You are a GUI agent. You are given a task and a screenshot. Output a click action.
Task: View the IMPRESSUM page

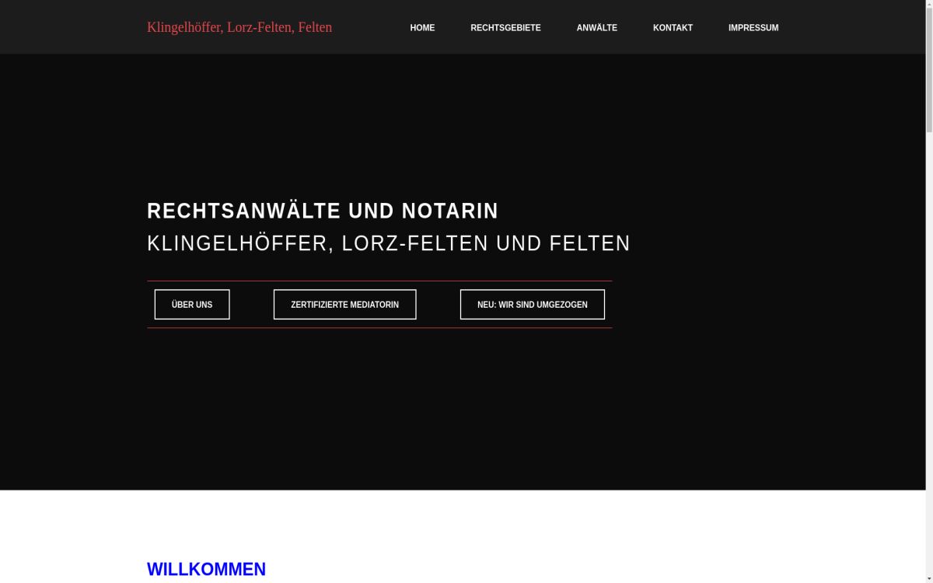tap(753, 27)
